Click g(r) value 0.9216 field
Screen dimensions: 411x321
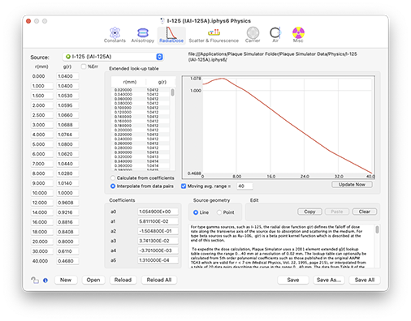[67, 212]
